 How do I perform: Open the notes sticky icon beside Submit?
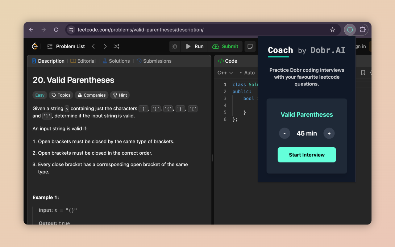250,46
